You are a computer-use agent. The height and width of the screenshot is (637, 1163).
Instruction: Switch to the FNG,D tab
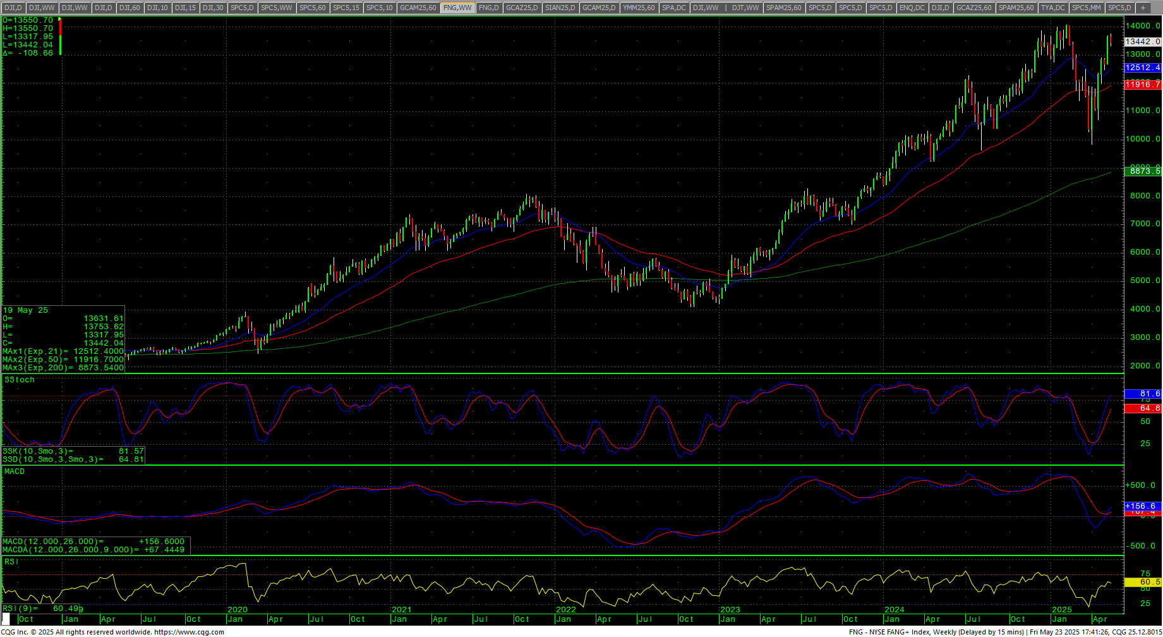coord(488,8)
